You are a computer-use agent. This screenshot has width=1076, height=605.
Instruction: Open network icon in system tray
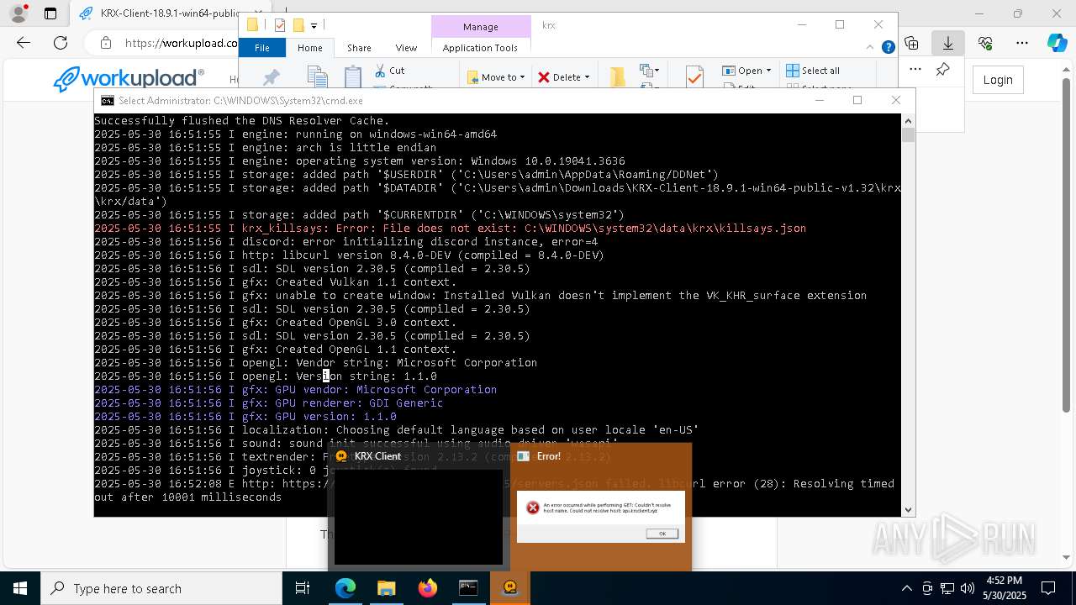[x=947, y=588]
